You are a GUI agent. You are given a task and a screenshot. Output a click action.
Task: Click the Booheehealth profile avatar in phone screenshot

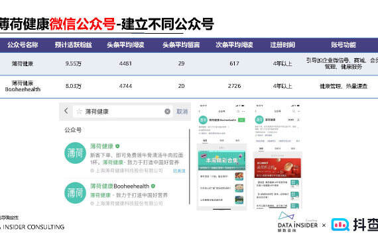coord(203,120)
